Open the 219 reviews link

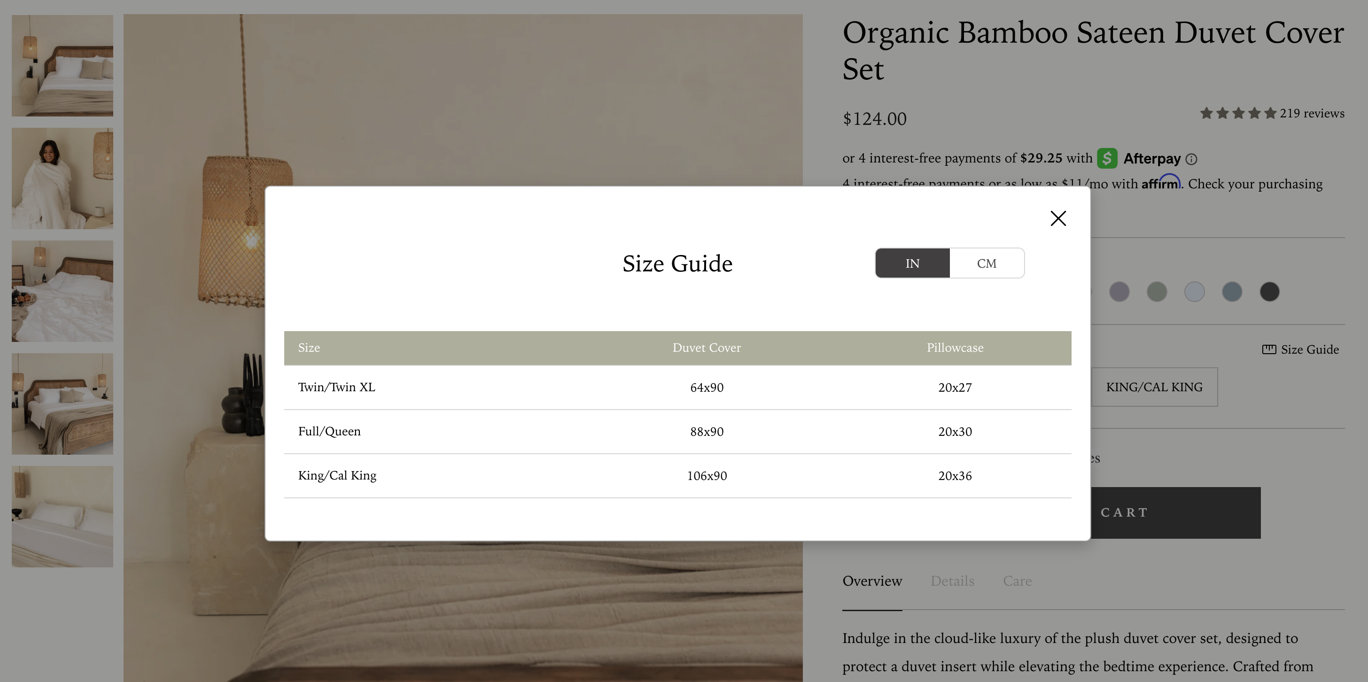pyautogui.click(x=1312, y=114)
